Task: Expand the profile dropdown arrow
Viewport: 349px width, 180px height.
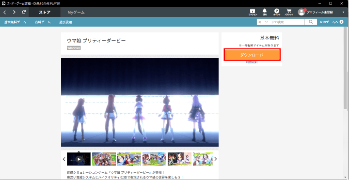Action: (x=343, y=12)
